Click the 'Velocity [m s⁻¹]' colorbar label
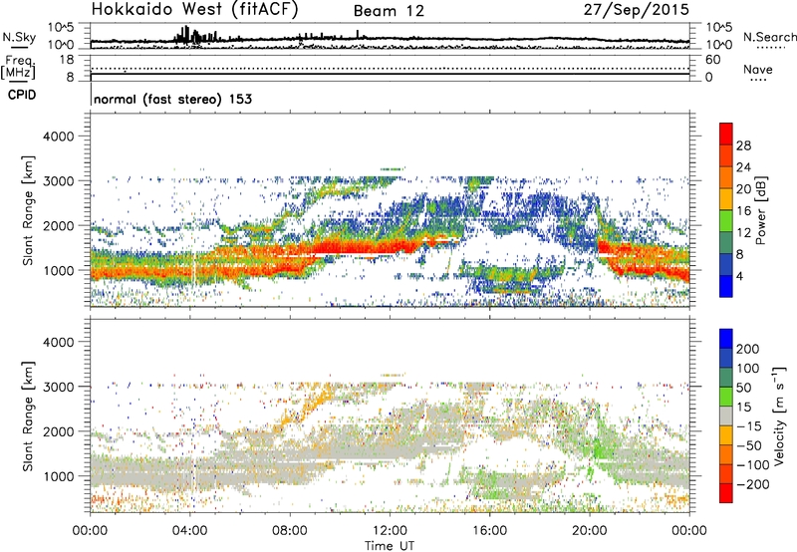Screen dimensions: 797x552 tap(779, 415)
